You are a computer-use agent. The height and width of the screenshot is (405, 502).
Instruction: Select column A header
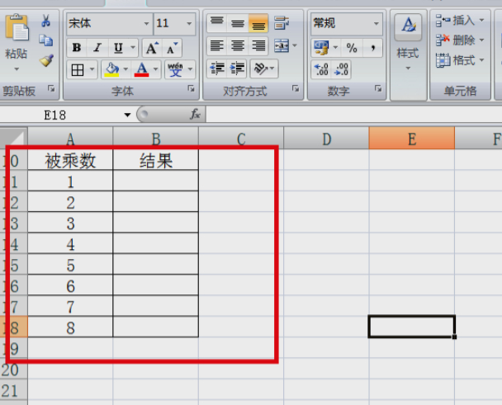pyautogui.click(x=70, y=139)
